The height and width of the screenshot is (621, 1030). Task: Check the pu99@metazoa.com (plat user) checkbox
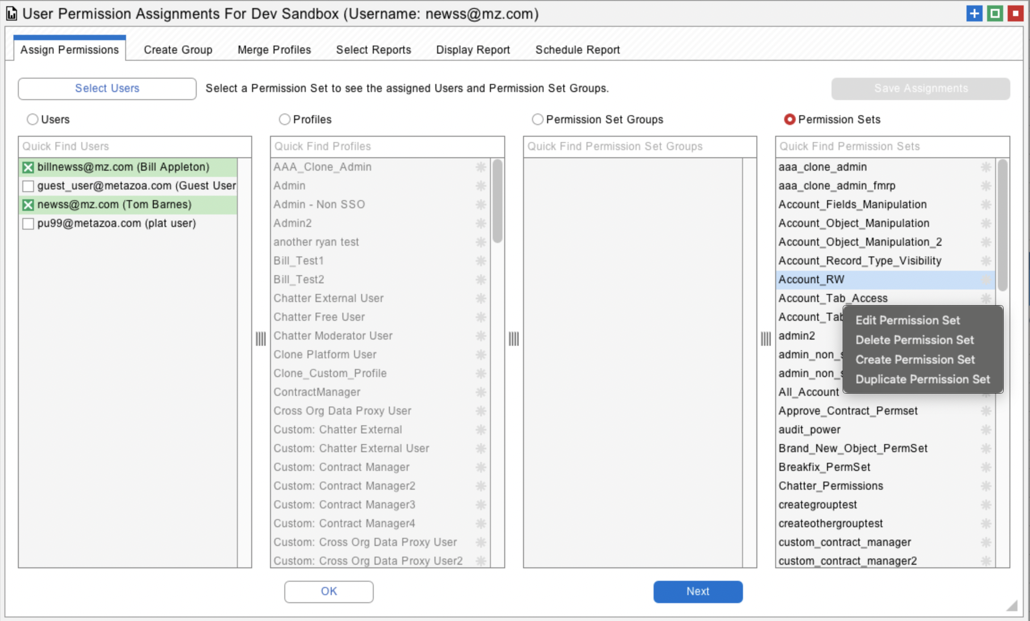tap(28, 224)
